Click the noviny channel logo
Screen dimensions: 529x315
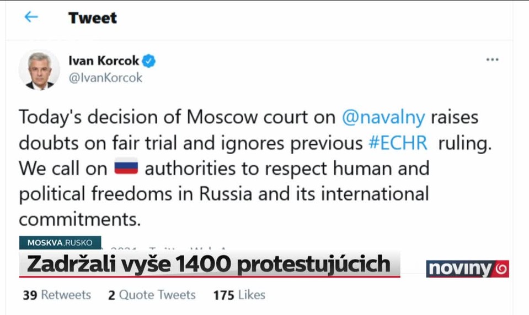(467, 269)
